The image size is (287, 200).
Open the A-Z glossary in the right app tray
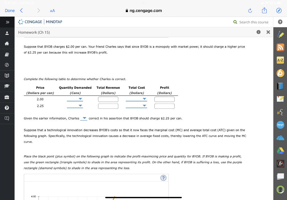281,60
